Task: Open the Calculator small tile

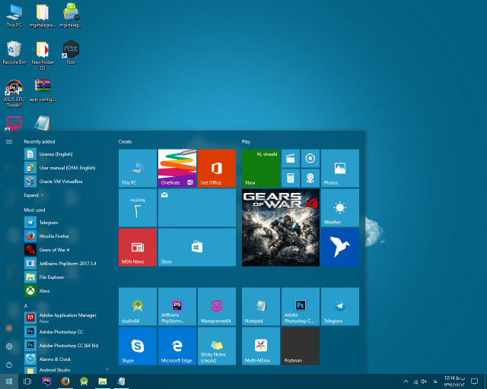Action: [x=290, y=178]
